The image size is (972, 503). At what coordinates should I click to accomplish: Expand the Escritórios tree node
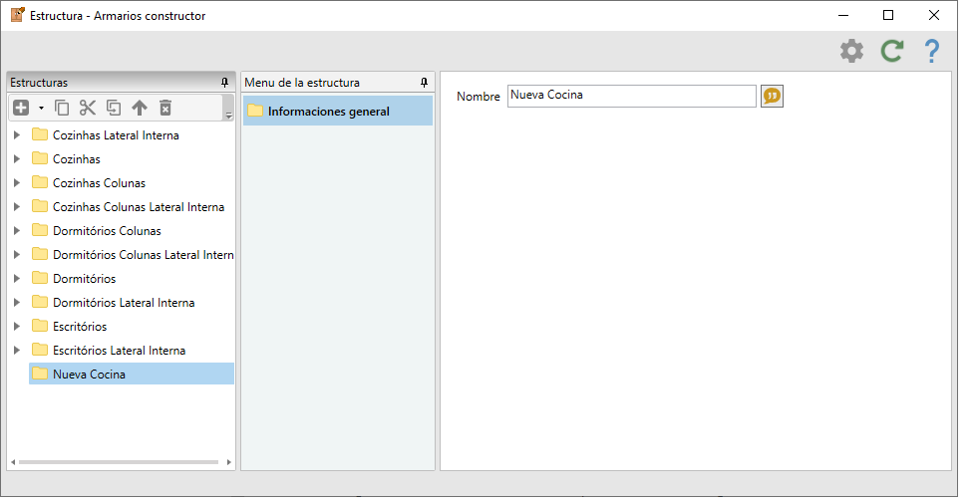pyautogui.click(x=17, y=327)
